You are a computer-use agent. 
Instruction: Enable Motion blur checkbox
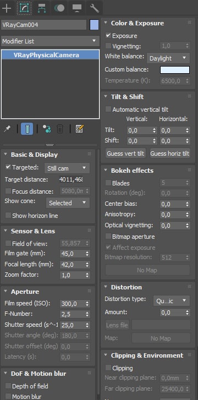8,397
